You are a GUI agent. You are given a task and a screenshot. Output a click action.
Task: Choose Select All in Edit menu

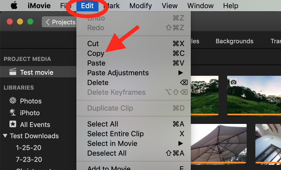[103, 124]
